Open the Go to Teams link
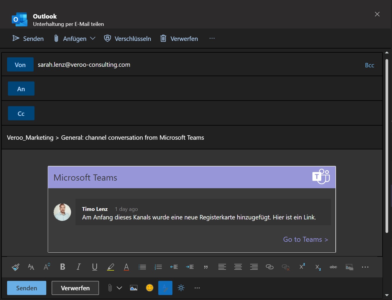The width and height of the screenshot is (392, 300). click(x=305, y=239)
